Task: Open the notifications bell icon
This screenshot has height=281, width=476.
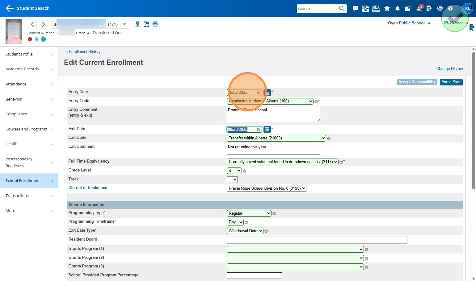Action: [398, 9]
